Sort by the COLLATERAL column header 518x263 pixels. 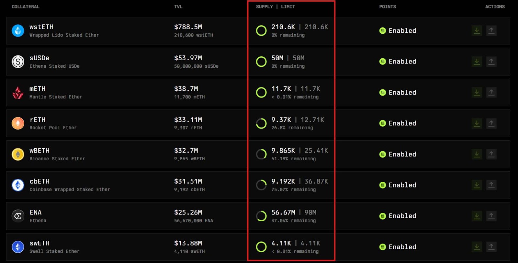[26, 6]
